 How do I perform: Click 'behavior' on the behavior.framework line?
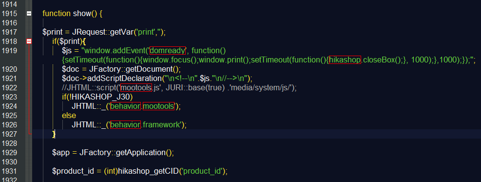pos(125,124)
